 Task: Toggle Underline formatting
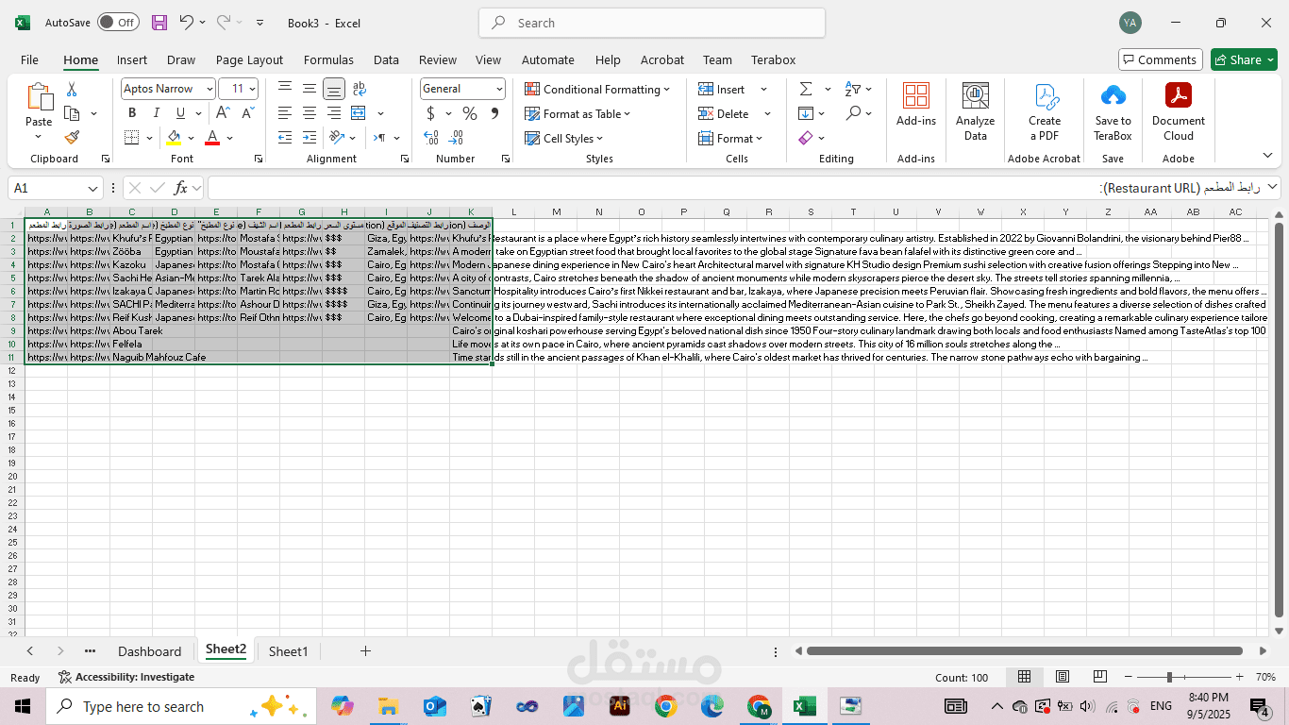(x=180, y=113)
